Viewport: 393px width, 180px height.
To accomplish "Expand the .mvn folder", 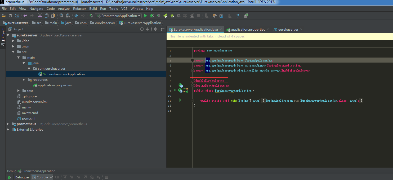I will click(13, 46).
